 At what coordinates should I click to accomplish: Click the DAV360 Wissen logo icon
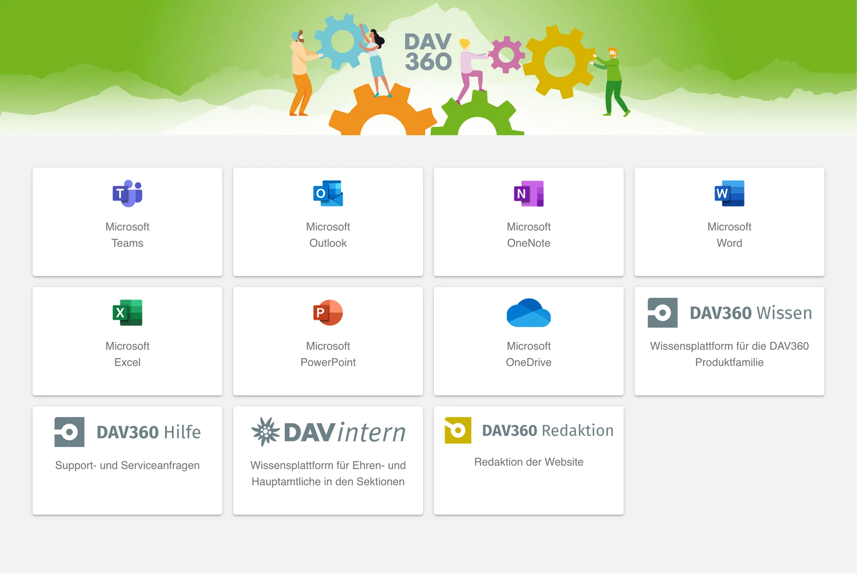click(662, 312)
